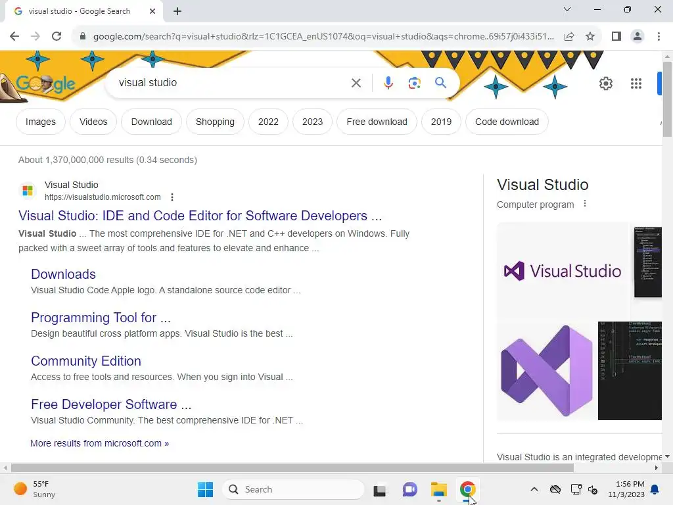The image size is (673, 505).
Task: Click the taskbar Search box
Action: pyautogui.click(x=293, y=489)
